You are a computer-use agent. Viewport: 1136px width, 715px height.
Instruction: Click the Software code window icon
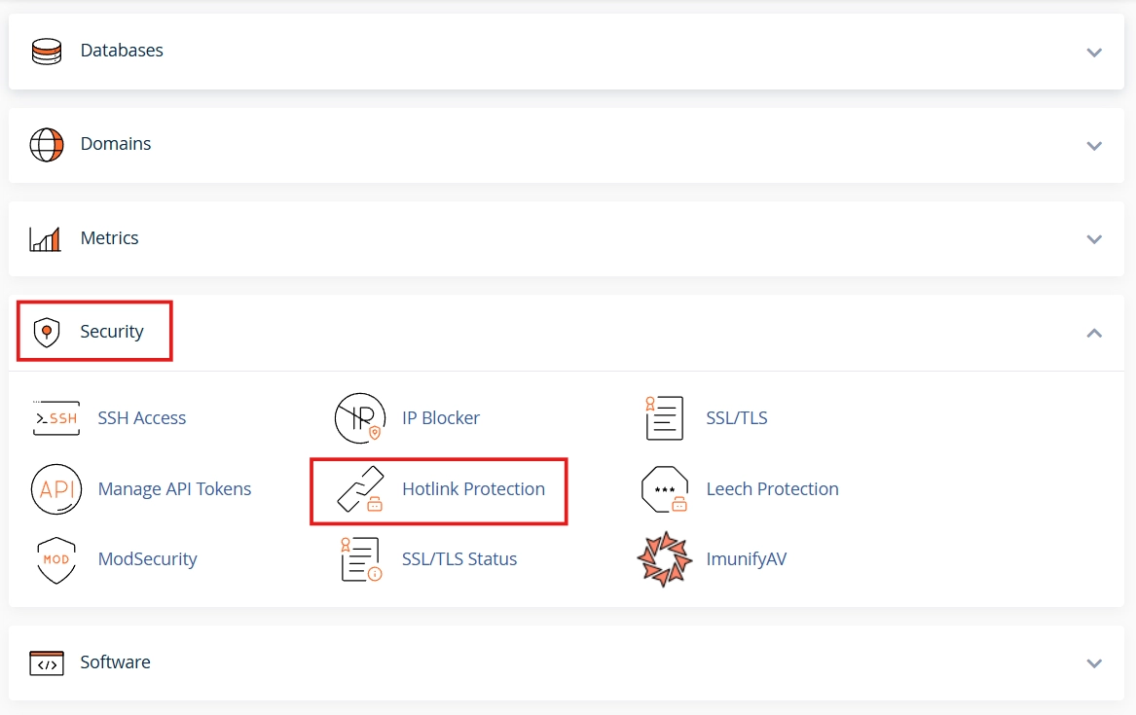click(x=47, y=662)
